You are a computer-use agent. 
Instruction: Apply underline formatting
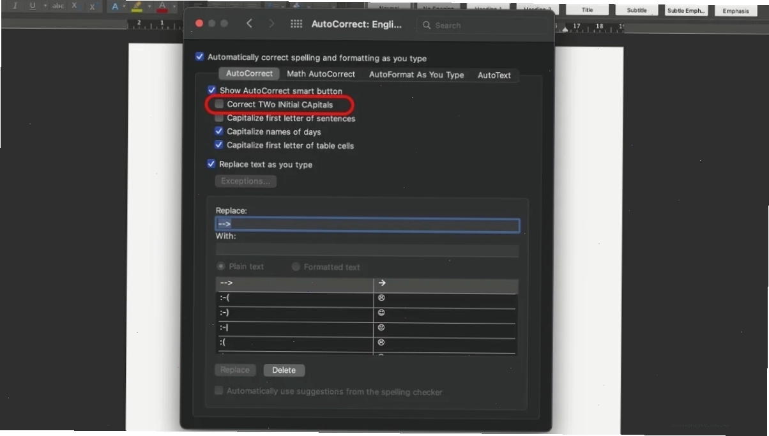(33, 6)
